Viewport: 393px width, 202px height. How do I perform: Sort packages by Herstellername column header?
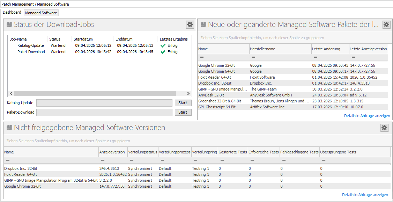(280, 49)
